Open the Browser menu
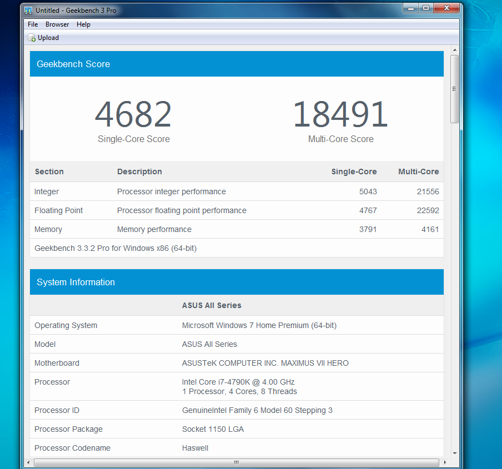The width and height of the screenshot is (502, 469). pos(57,24)
